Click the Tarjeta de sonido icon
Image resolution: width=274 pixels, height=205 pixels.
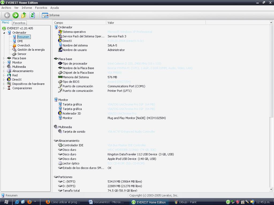[x=60, y=131]
